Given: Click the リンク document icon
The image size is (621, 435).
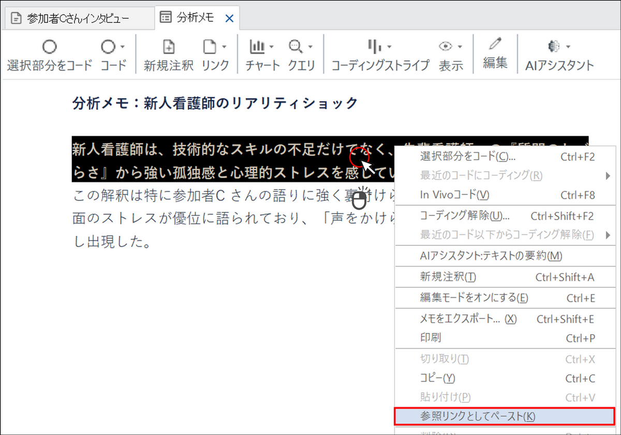Looking at the screenshot, I should 209,48.
